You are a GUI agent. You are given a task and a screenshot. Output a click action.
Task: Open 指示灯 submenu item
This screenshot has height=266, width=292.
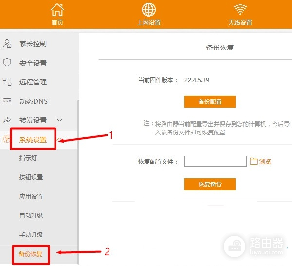(x=28, y=158)
